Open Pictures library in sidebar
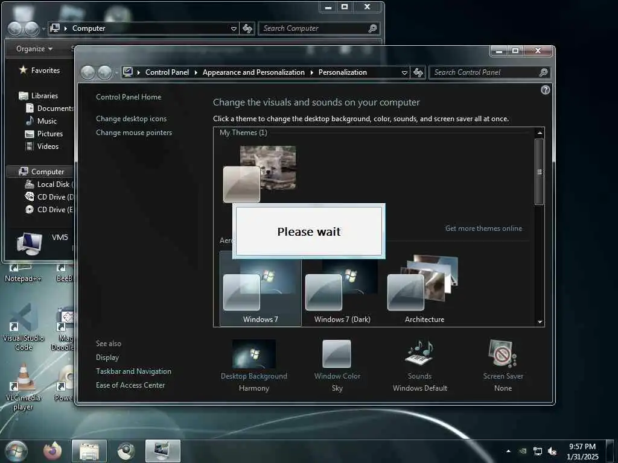 [x=43, y=133]
